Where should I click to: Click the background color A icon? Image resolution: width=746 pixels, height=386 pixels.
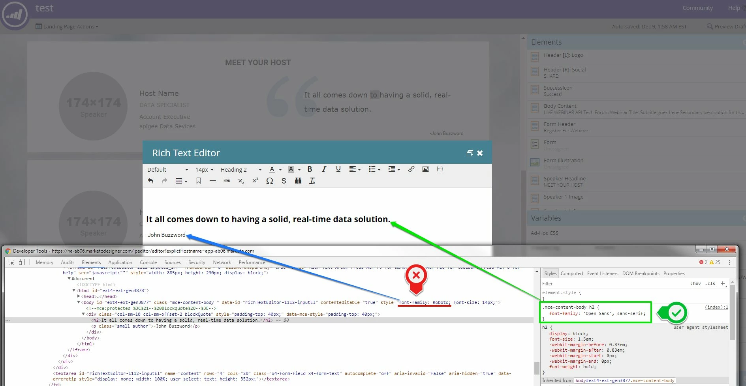[291, 169]
